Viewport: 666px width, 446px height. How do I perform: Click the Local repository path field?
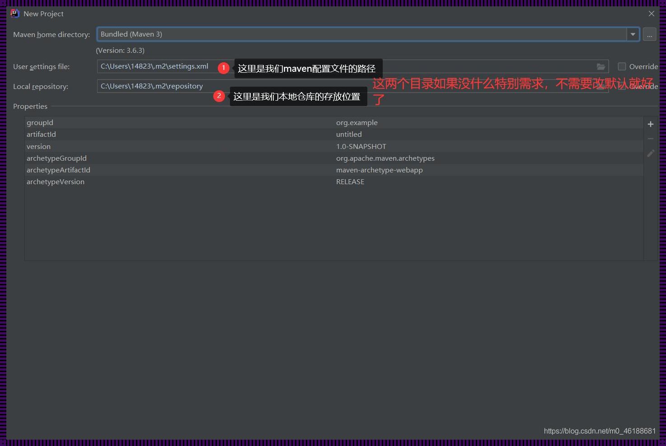352,86
